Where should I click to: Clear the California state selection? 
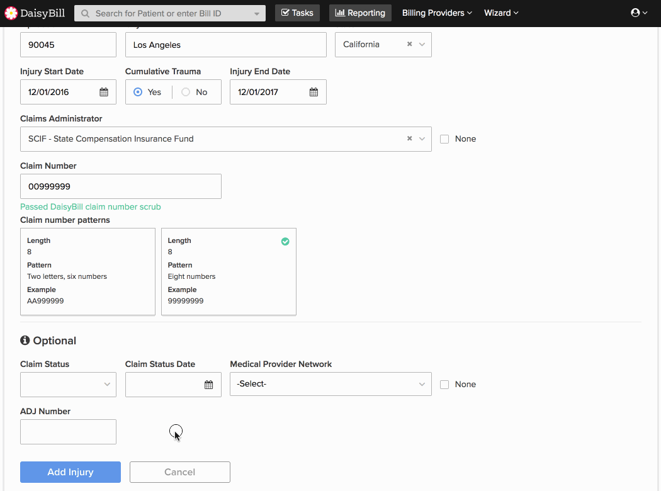(x=409, y=45)
